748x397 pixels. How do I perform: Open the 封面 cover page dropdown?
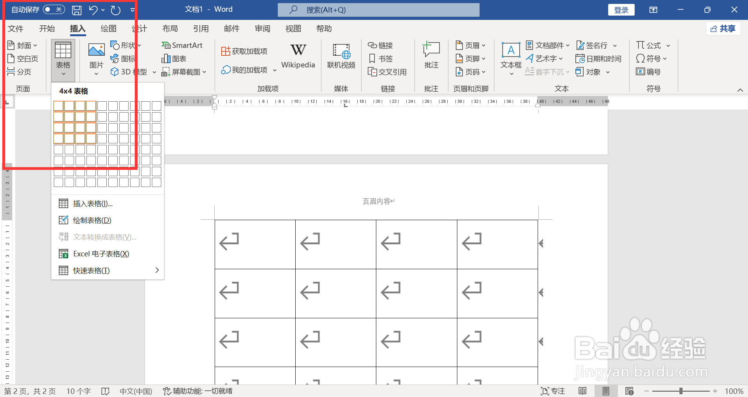coord(22,45)
